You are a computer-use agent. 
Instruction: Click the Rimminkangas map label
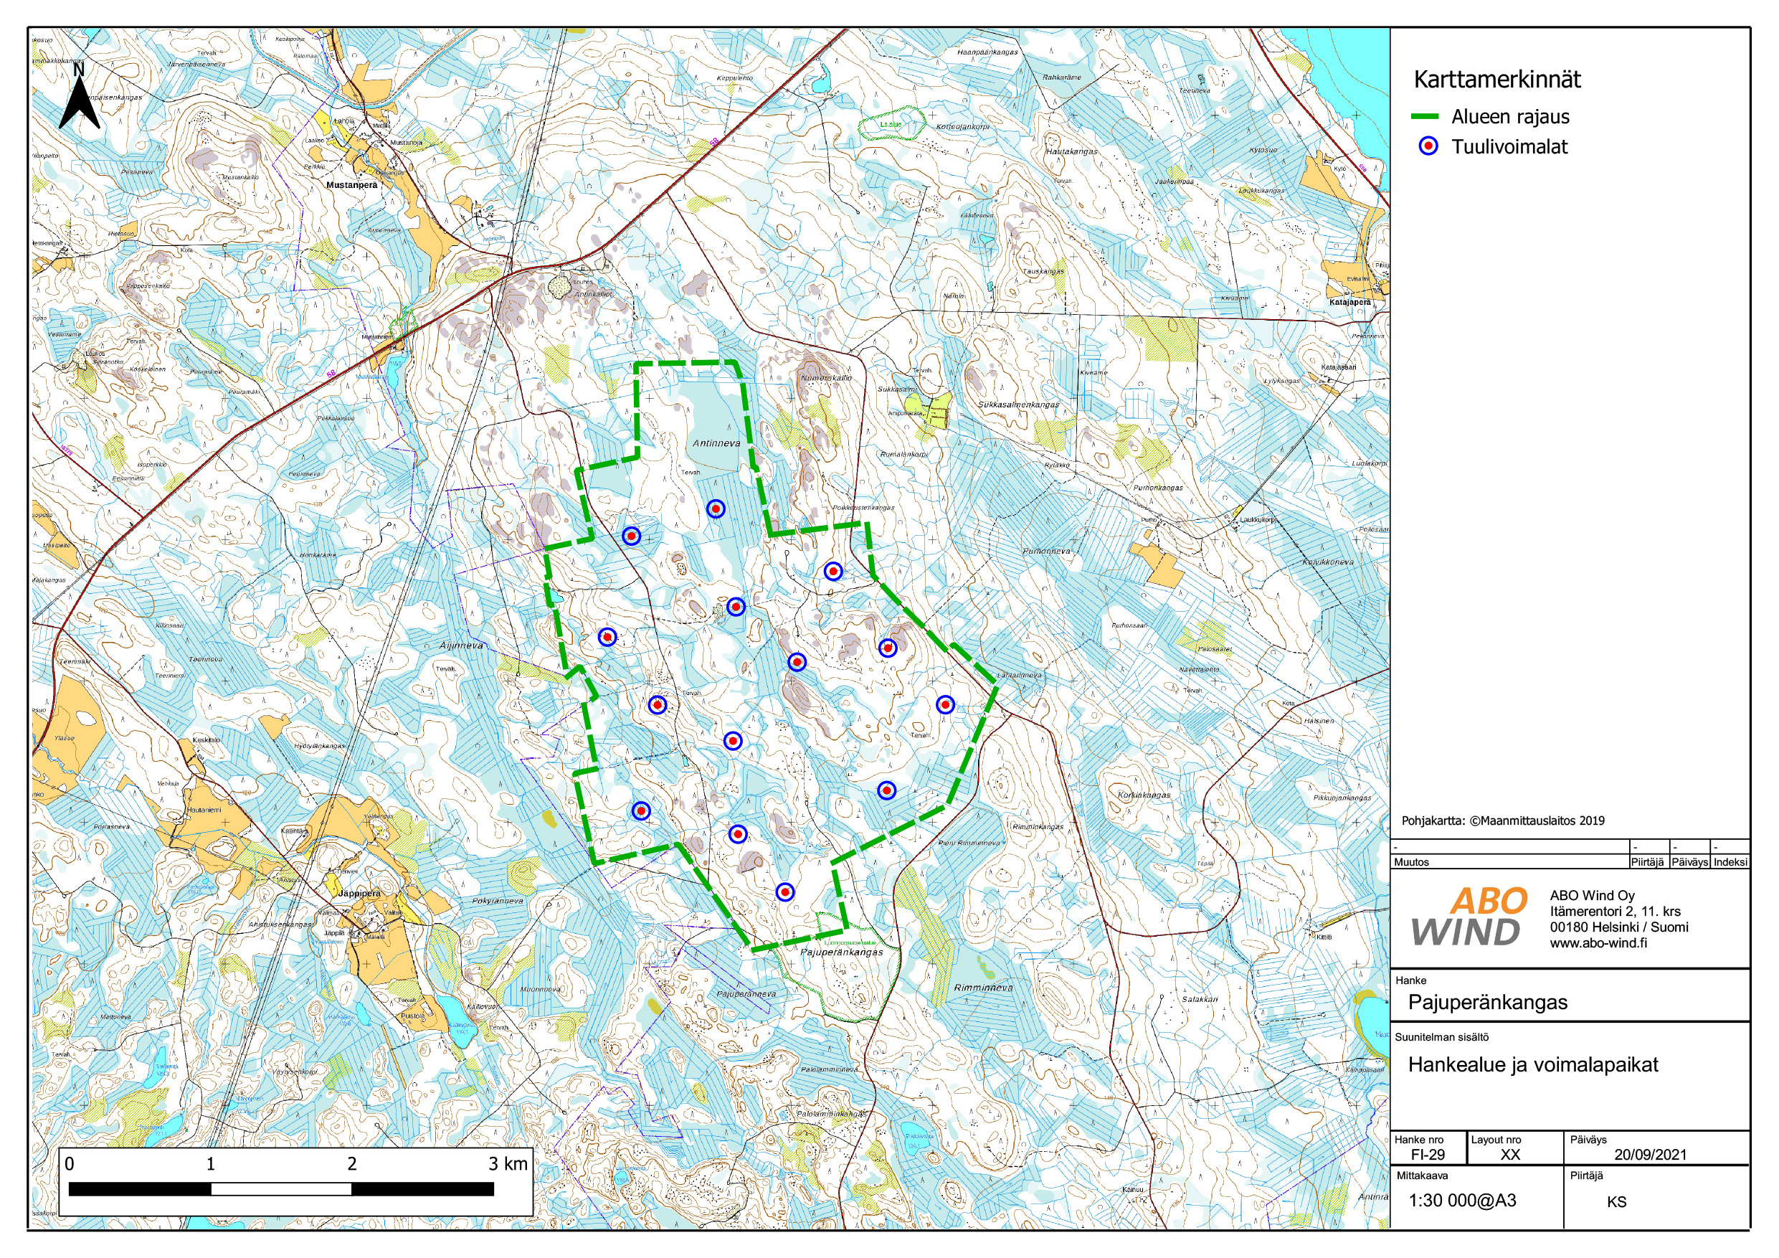coord(1038,827)
